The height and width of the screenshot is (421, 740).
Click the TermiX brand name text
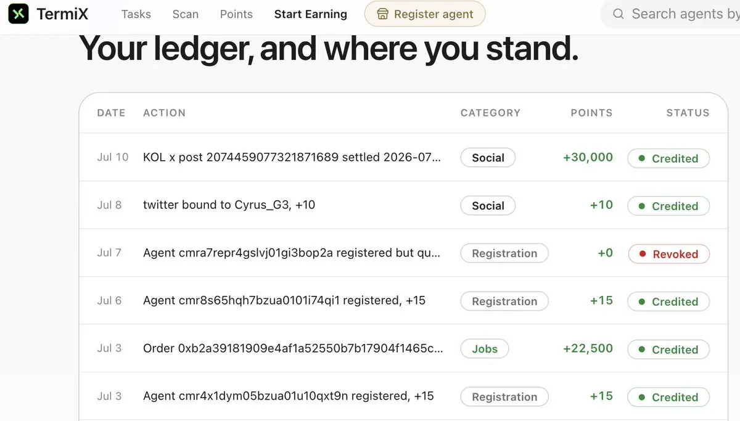coord(64,14)
